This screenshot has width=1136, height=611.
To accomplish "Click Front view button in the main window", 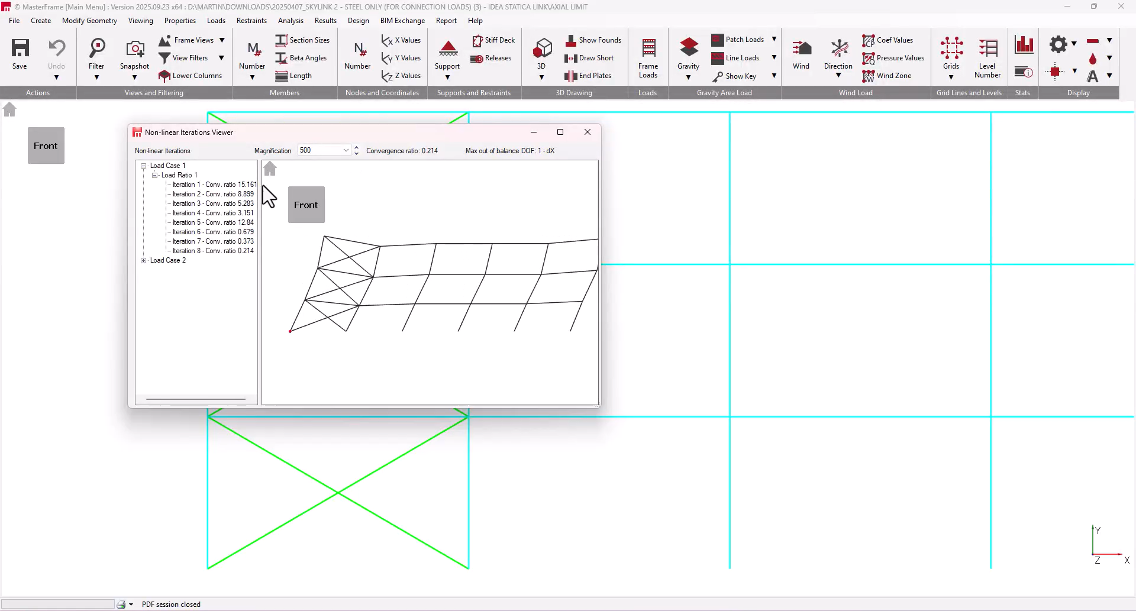I will pyautogui.click(x=46, y=146).
